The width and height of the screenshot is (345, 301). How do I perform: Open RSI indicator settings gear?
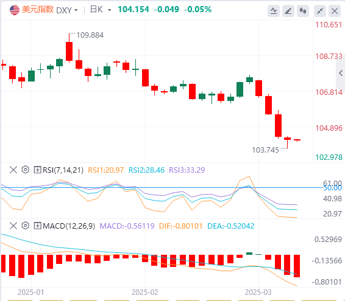point(26,170)
